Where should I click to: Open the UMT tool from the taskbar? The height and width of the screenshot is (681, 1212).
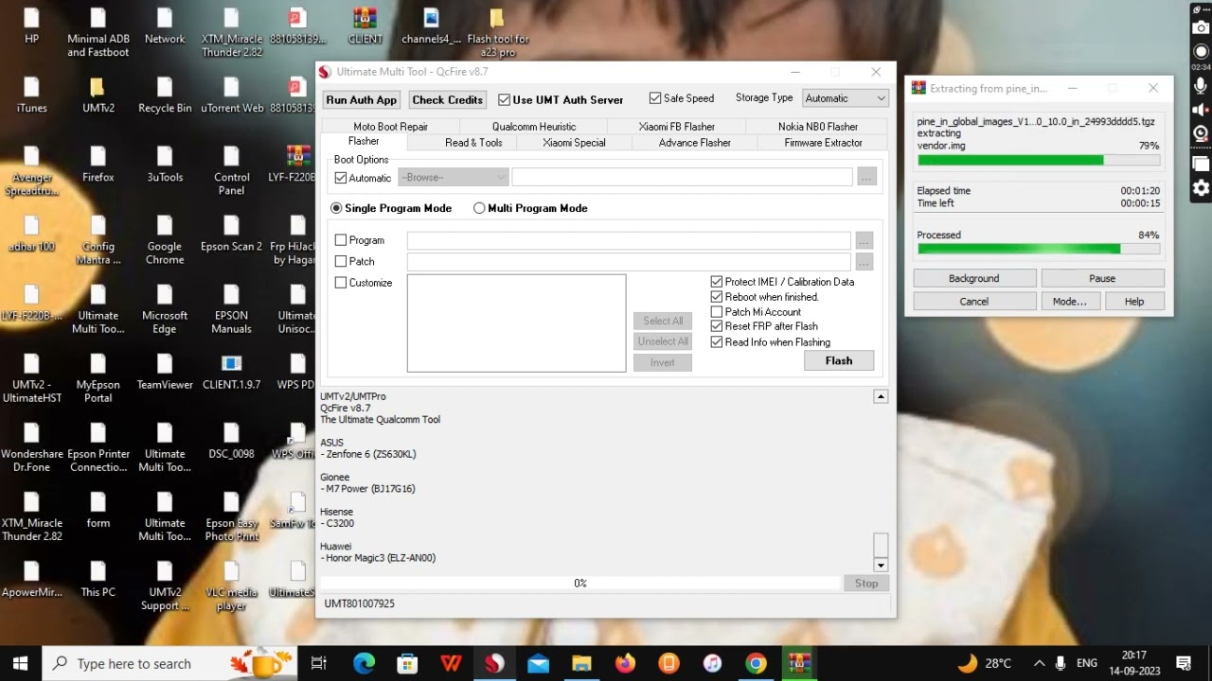click(x=494, y=663)
